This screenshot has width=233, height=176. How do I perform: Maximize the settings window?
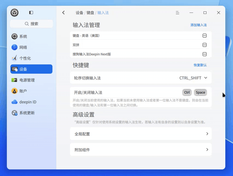(205, 13)
